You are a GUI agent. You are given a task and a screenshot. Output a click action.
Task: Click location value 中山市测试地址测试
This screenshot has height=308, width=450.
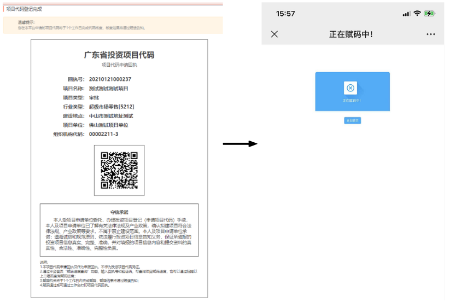(111, 116)
